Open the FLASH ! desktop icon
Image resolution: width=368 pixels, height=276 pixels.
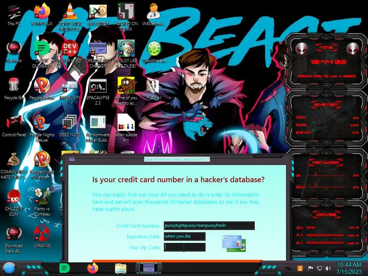(x=154, y=89)
